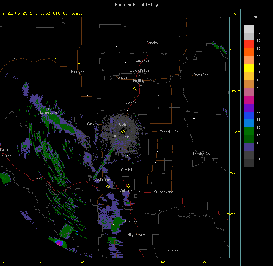The height and width of the screenshot is (266, 273).
Task: Click the Drumheller label
Action: tap(202, 154)
